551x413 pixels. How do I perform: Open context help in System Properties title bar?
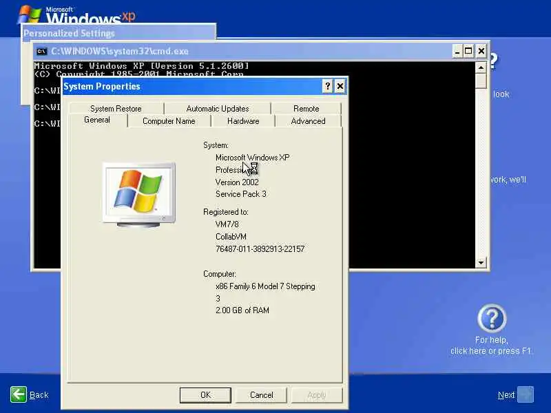click(328, 86)
